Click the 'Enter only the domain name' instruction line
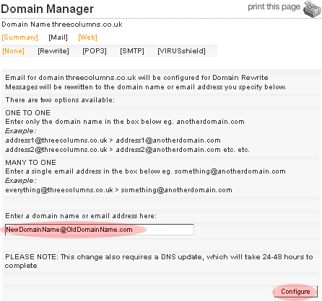 coord(125,122)
